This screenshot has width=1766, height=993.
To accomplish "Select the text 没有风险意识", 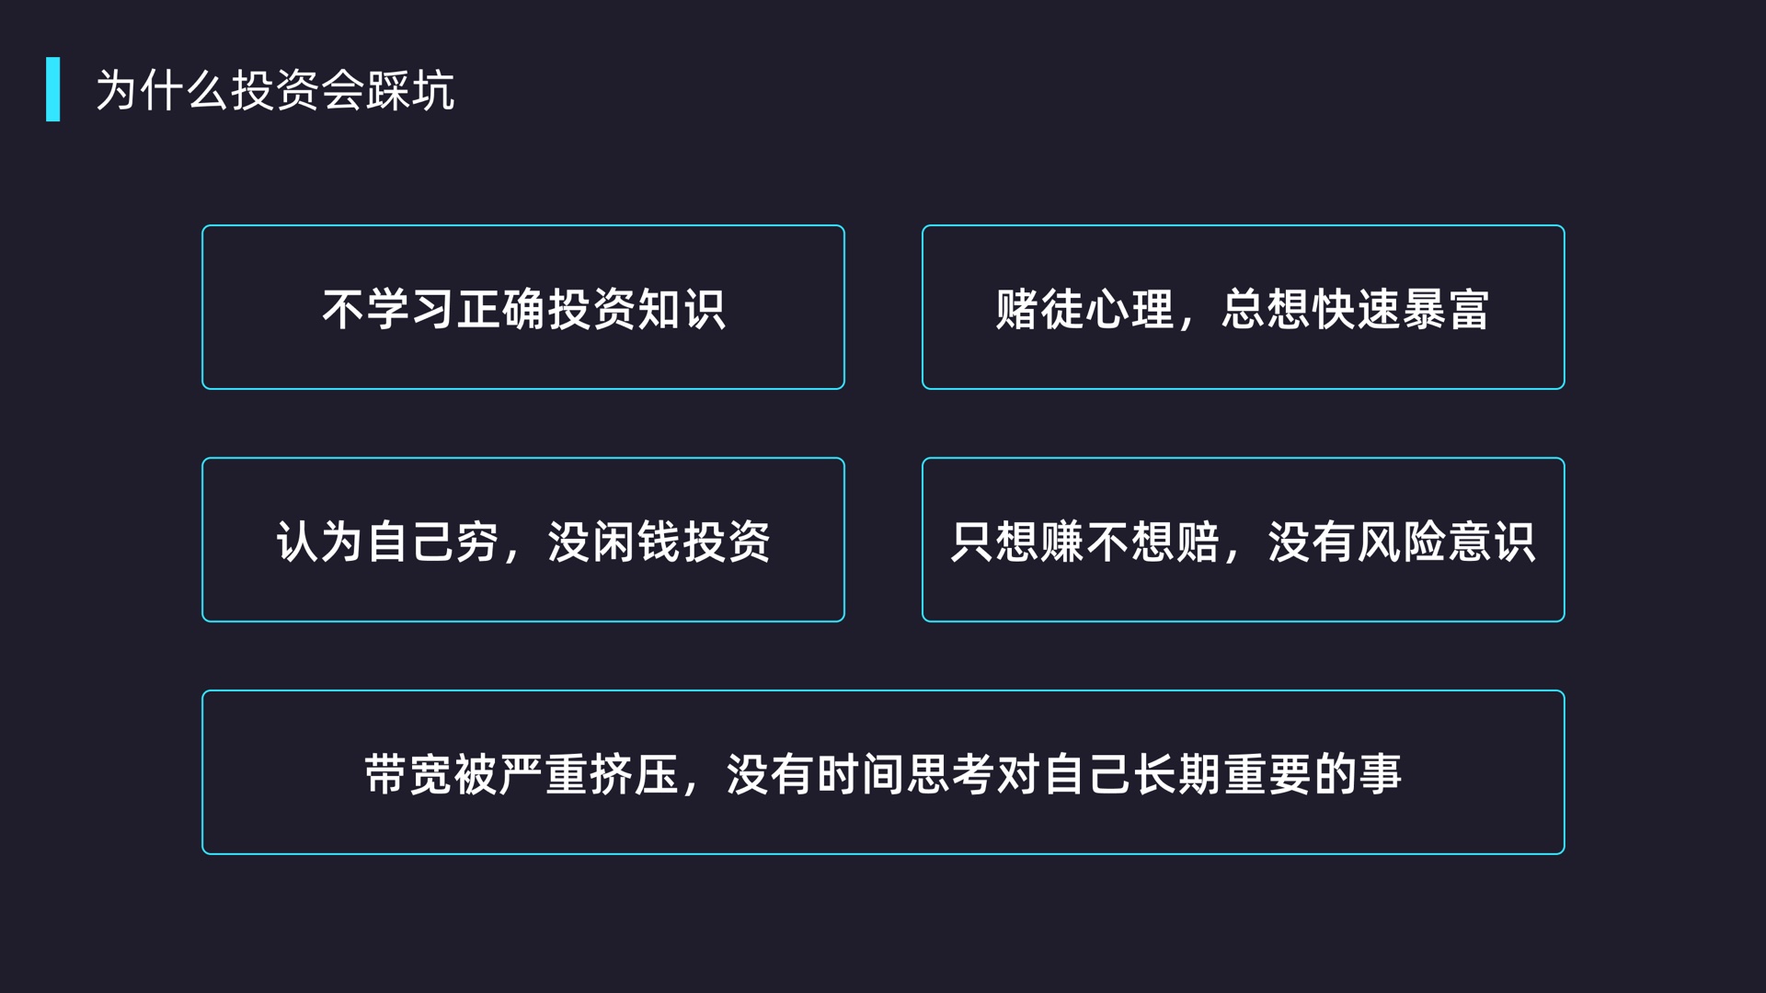I will coord(1401,542).
